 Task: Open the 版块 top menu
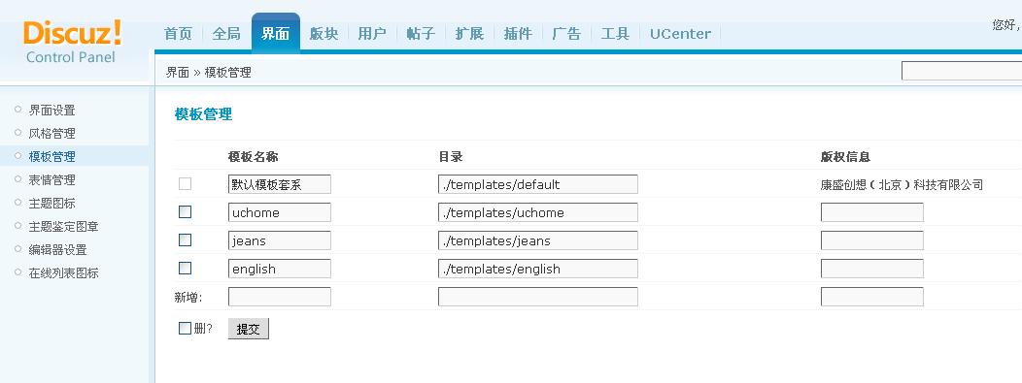pyautogui.click(x=324, y=34)
